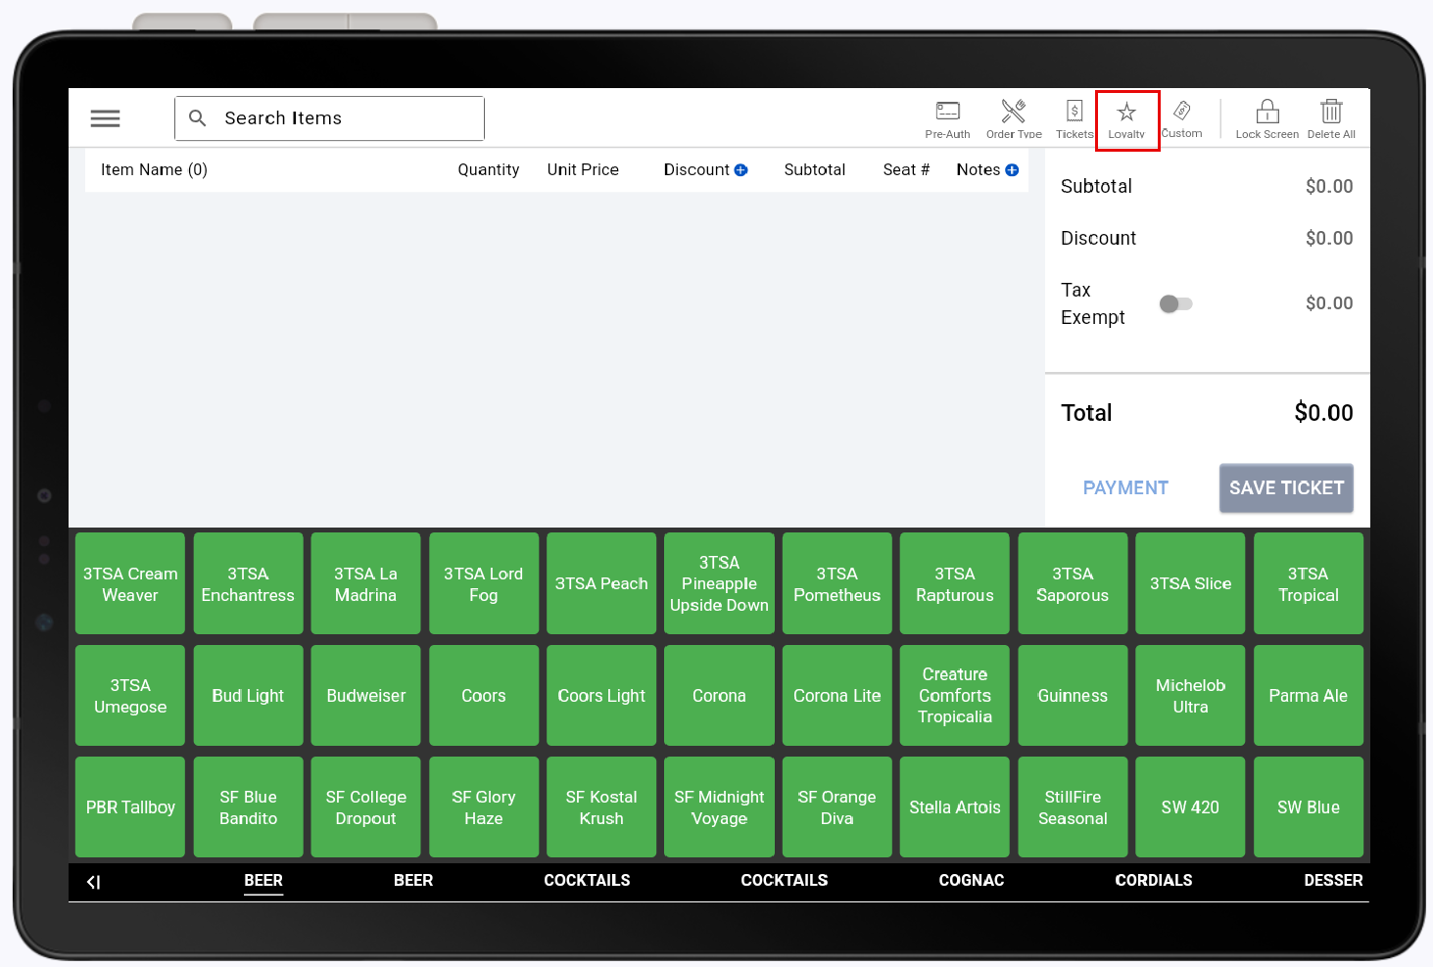
Task: Click the Quantity column header
Action: 489,170
